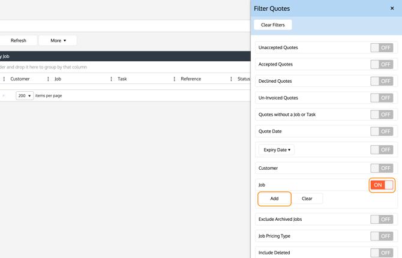
Task: Sort by the Customer column header
Action: click(20, 79)
